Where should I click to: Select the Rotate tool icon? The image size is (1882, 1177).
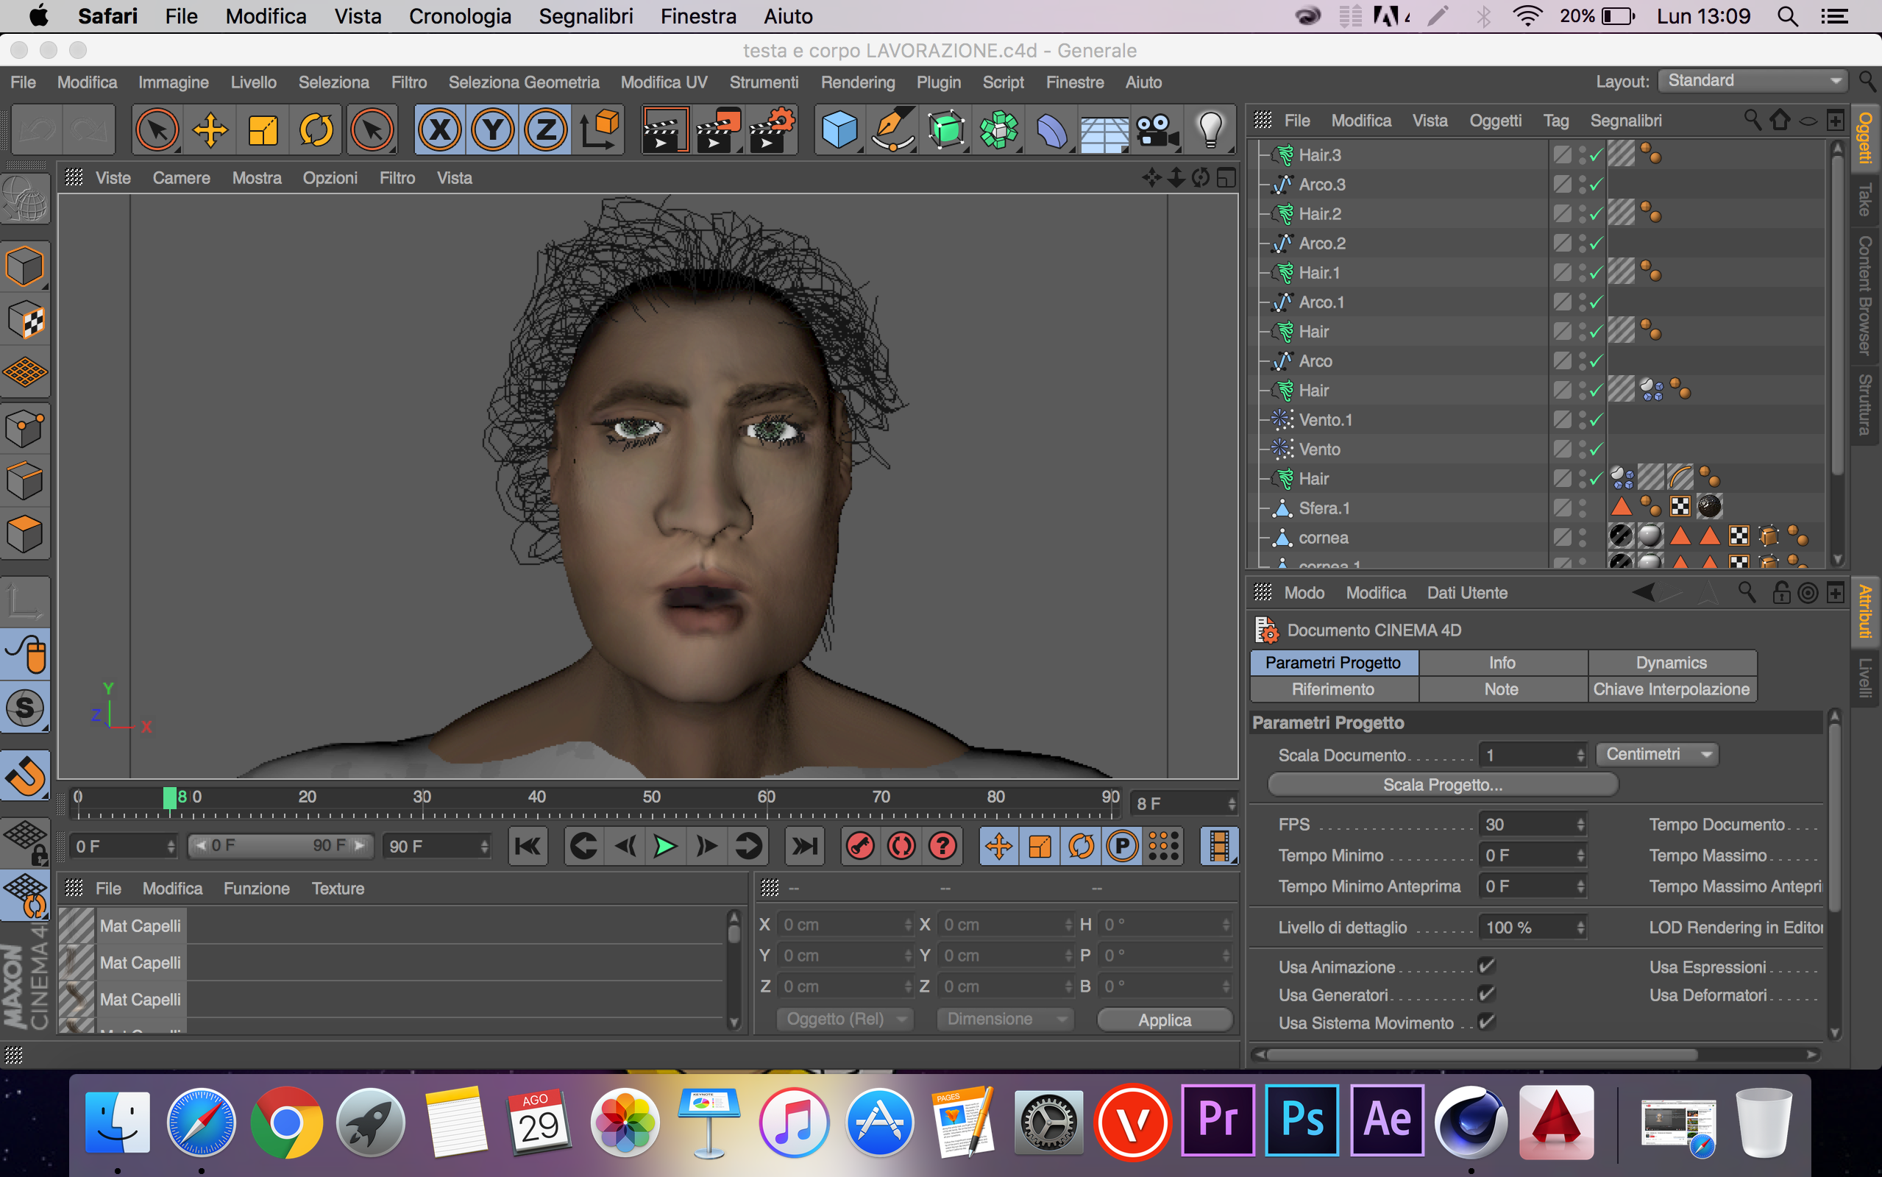click(315, 129)
